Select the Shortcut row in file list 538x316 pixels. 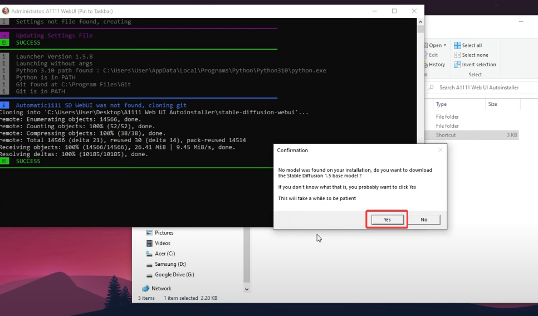(472, 135)
